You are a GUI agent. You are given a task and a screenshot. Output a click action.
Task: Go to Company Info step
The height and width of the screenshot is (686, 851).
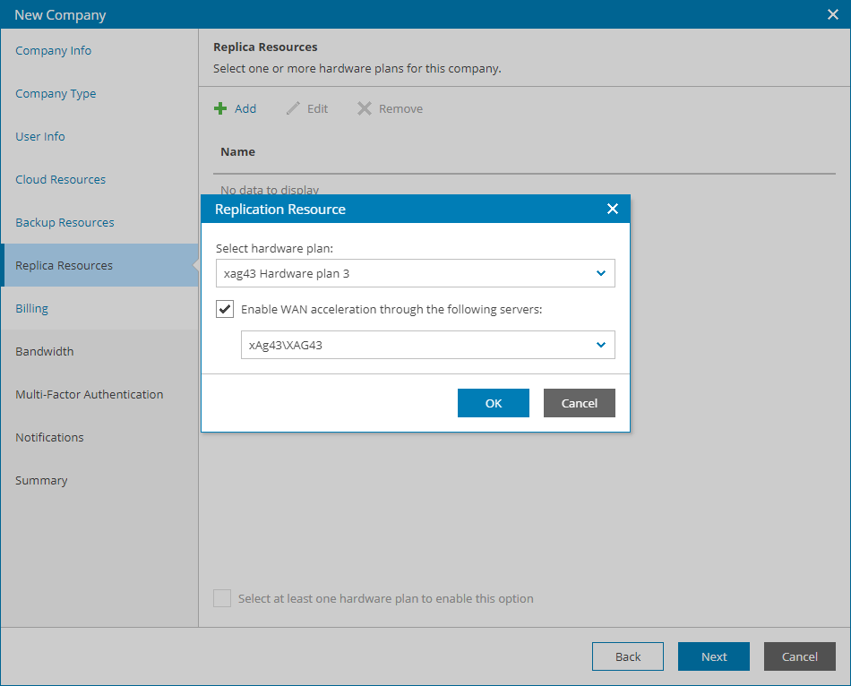(53, 50)
